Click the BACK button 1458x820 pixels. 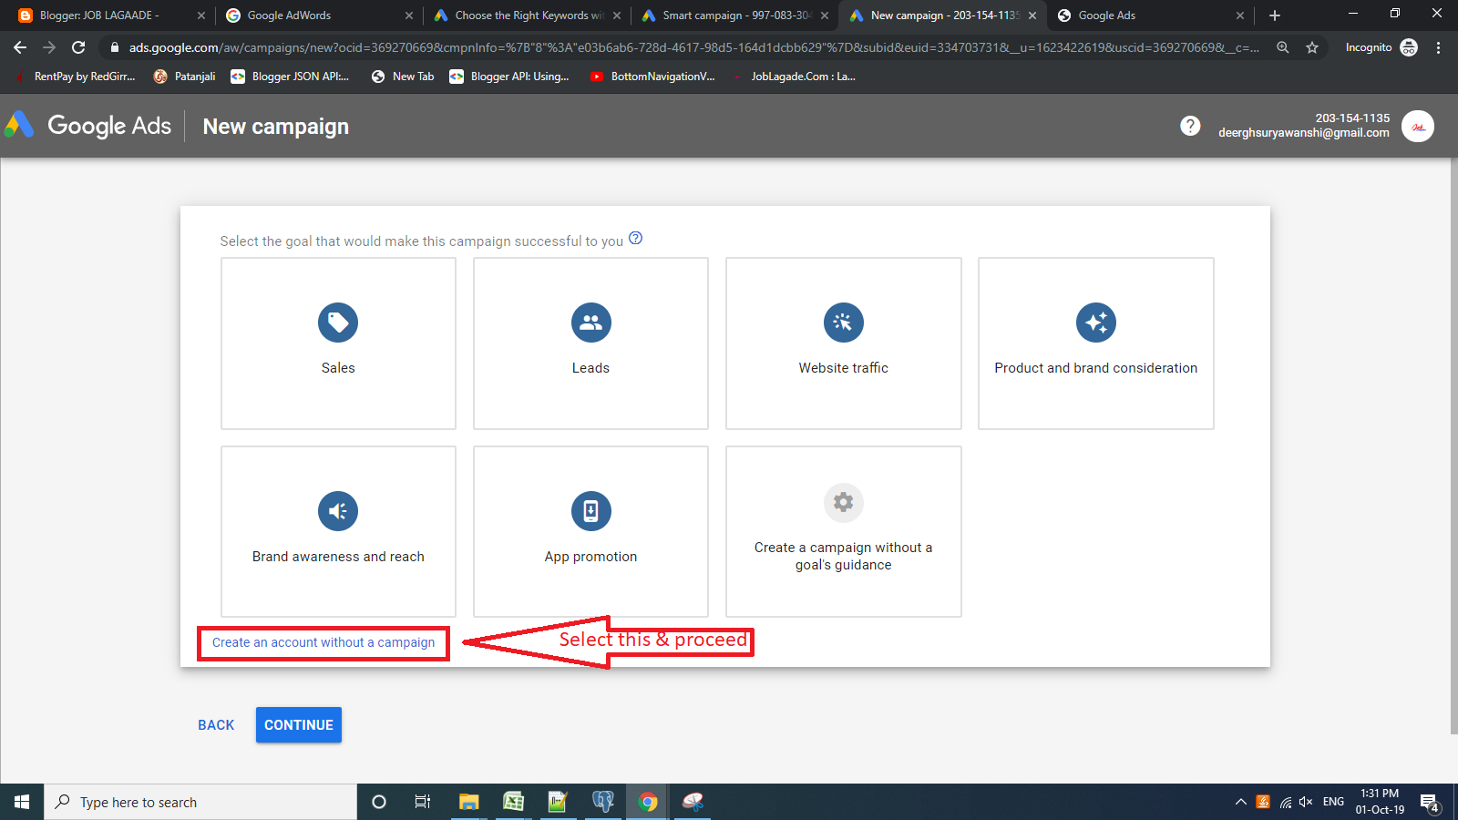point(216,725)
